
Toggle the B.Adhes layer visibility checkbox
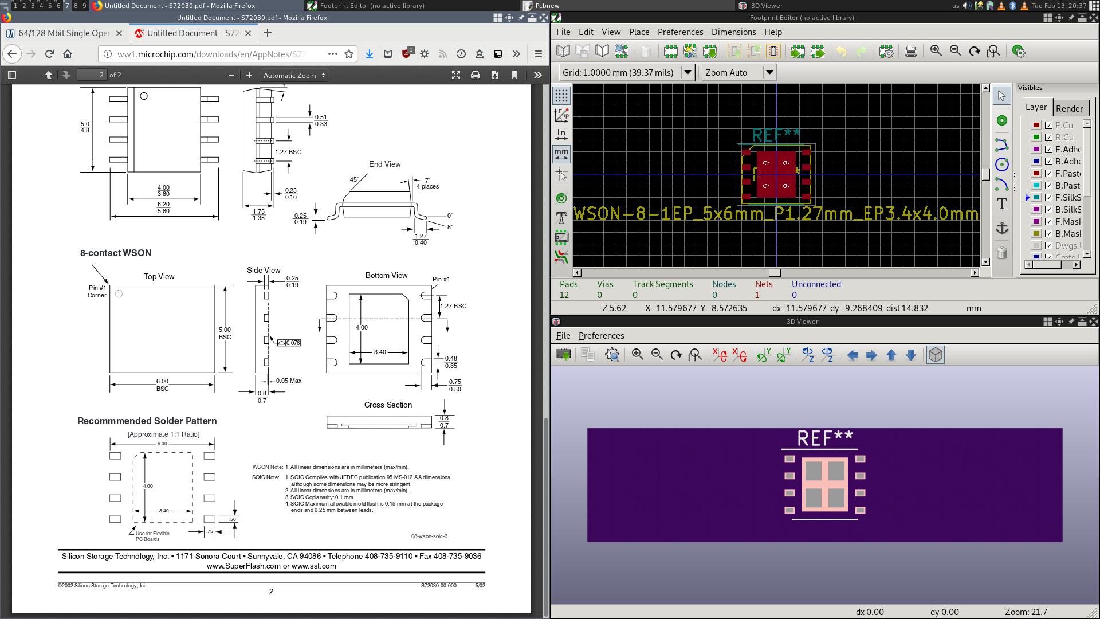(x=1048, y=162)
